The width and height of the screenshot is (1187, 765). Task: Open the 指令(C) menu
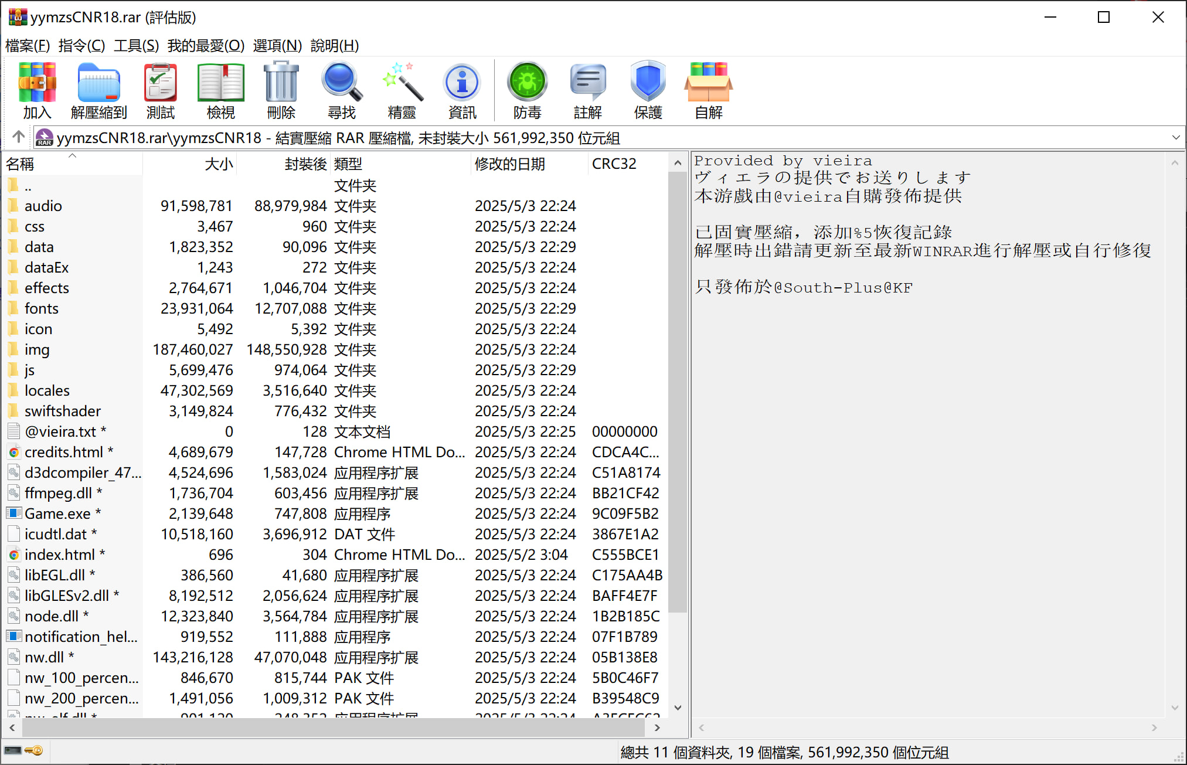pyautogui.click(x=82, y=45)
